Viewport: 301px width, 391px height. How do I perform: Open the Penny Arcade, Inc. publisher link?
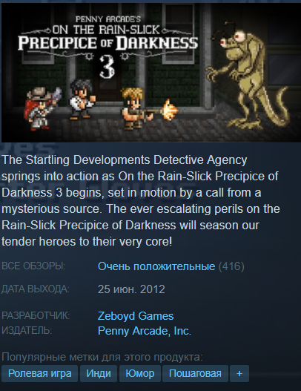(x=145, y=331)
